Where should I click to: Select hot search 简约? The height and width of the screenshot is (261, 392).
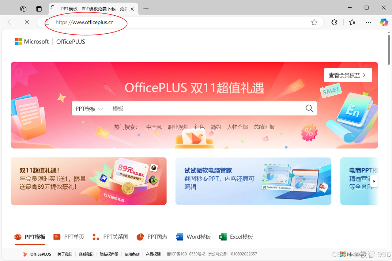[x=216, y=127]
